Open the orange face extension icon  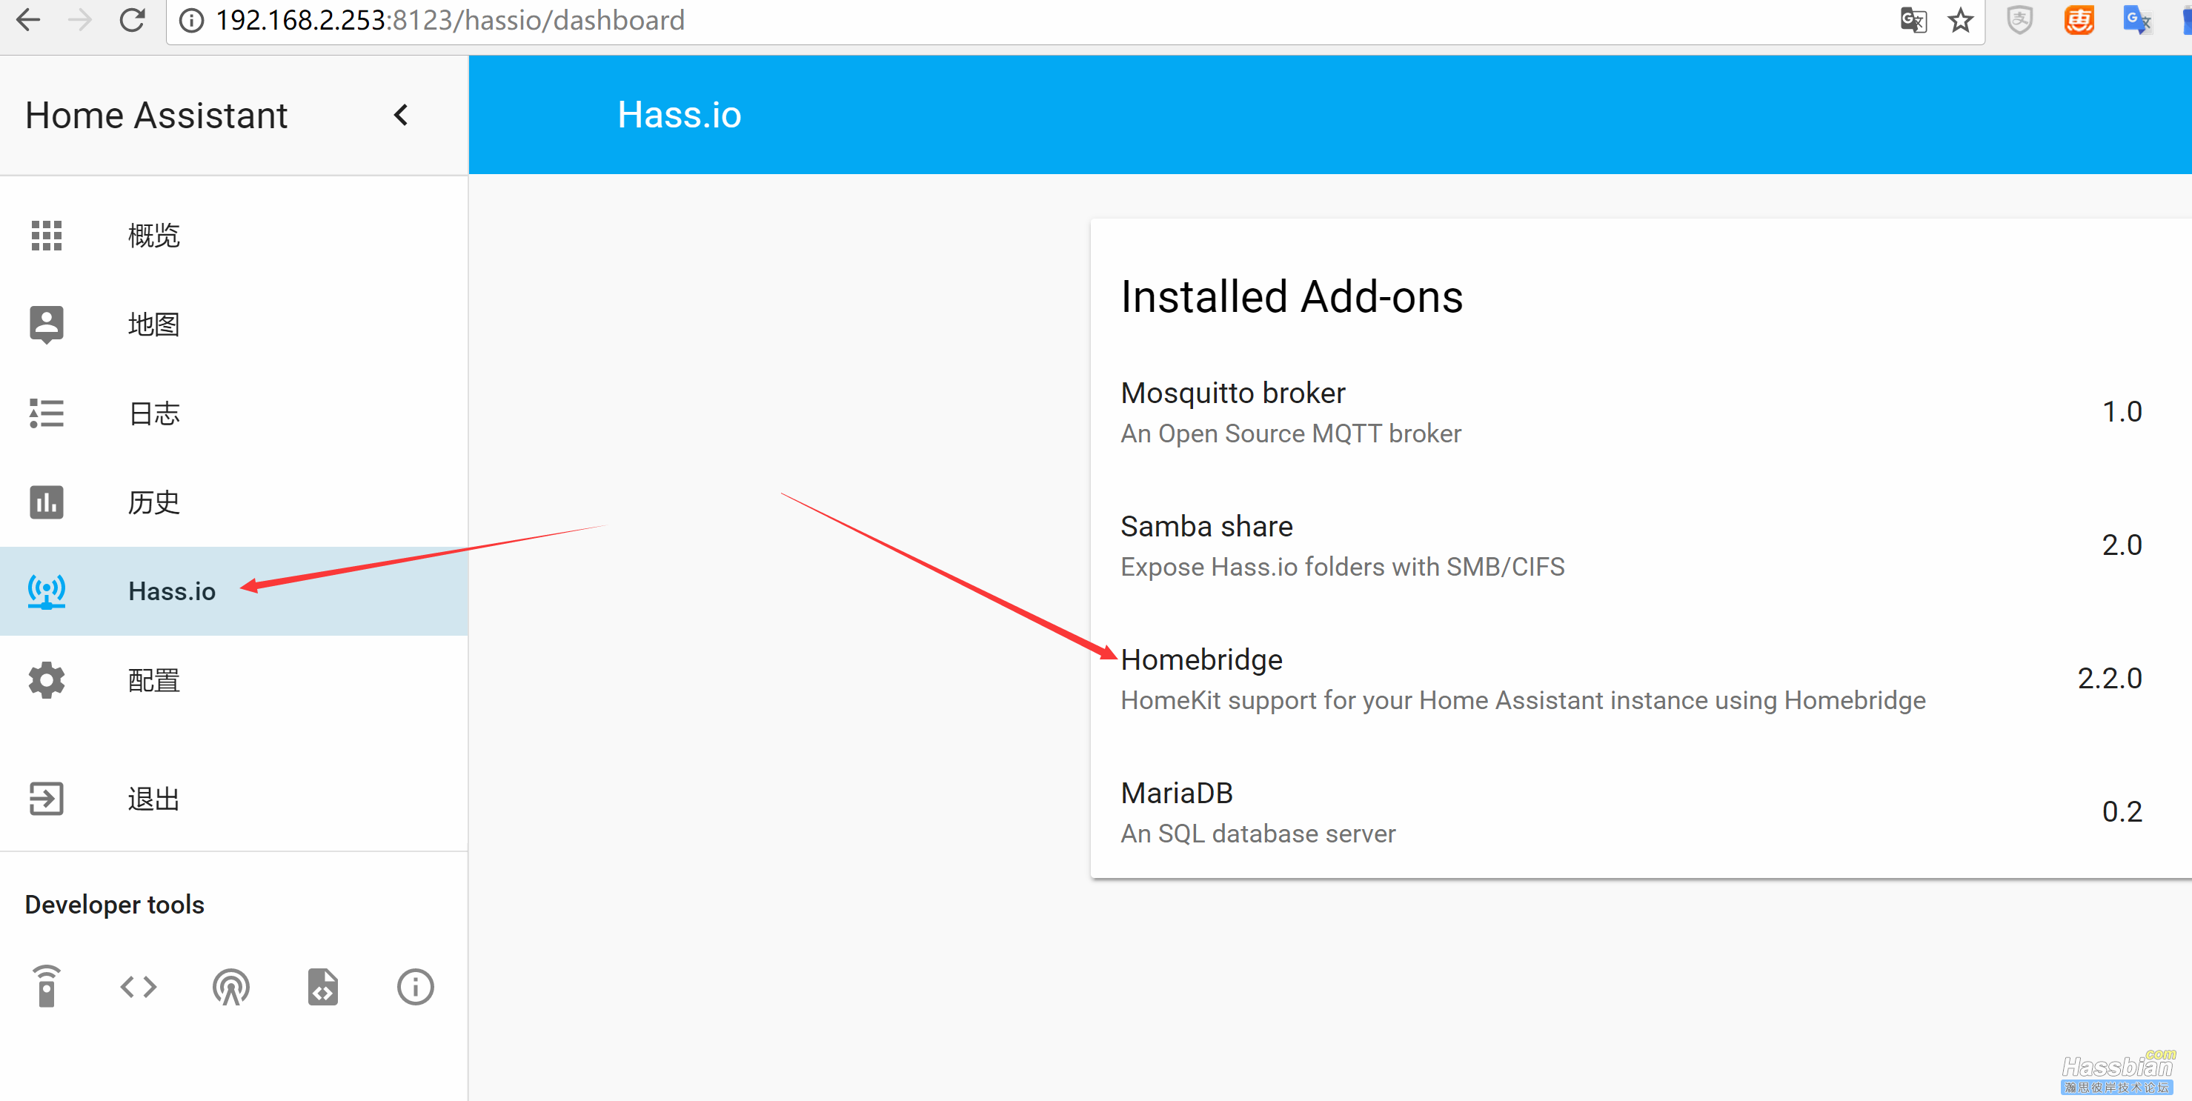2079,19
